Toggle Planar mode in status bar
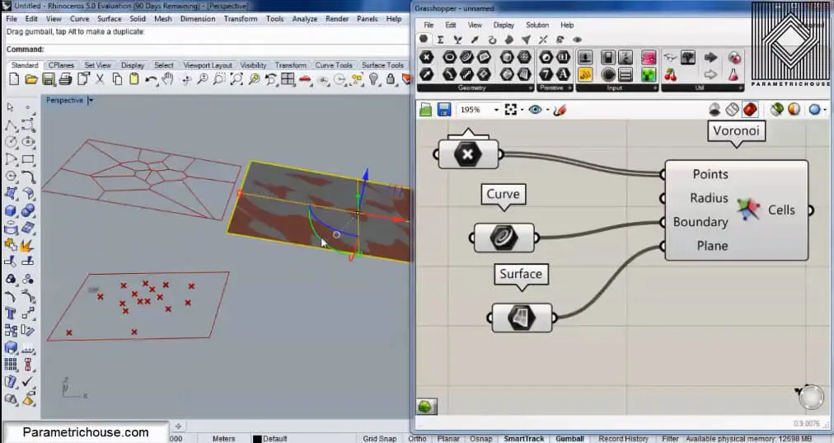Viewport: 834px width, 443px height. (447, 439)
